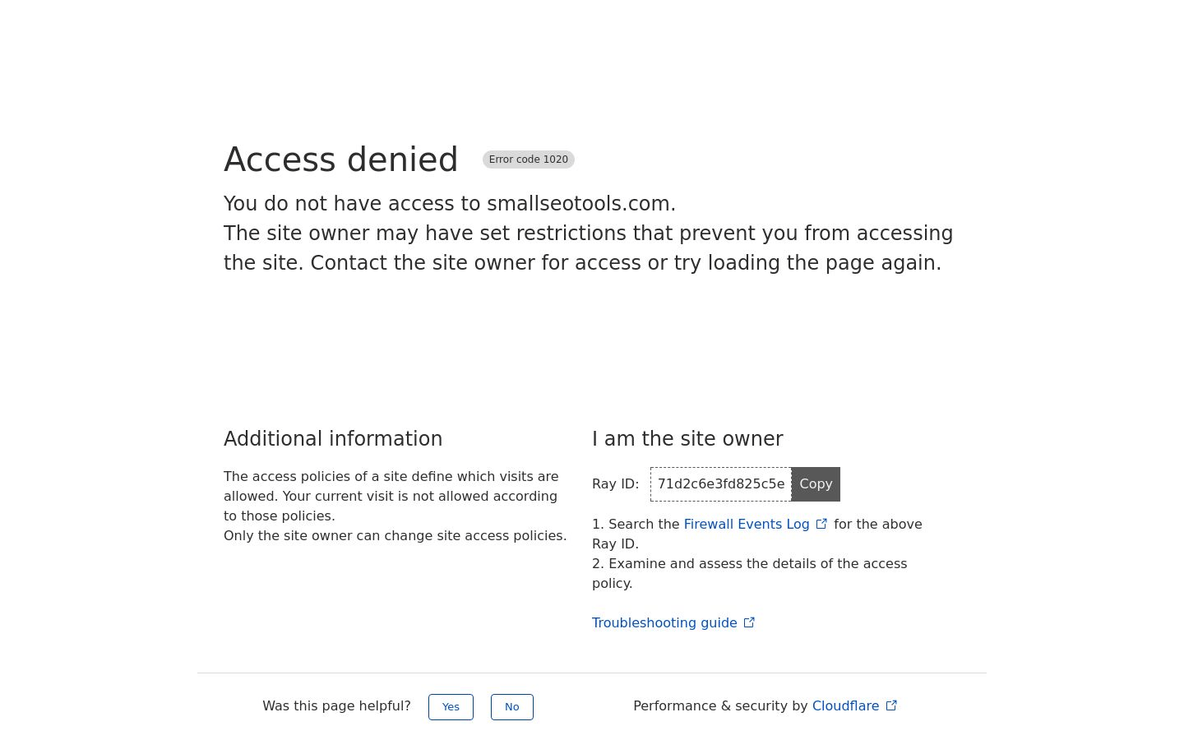
Task: Click the Copy button for Ray ID
Action: (816, 484)
